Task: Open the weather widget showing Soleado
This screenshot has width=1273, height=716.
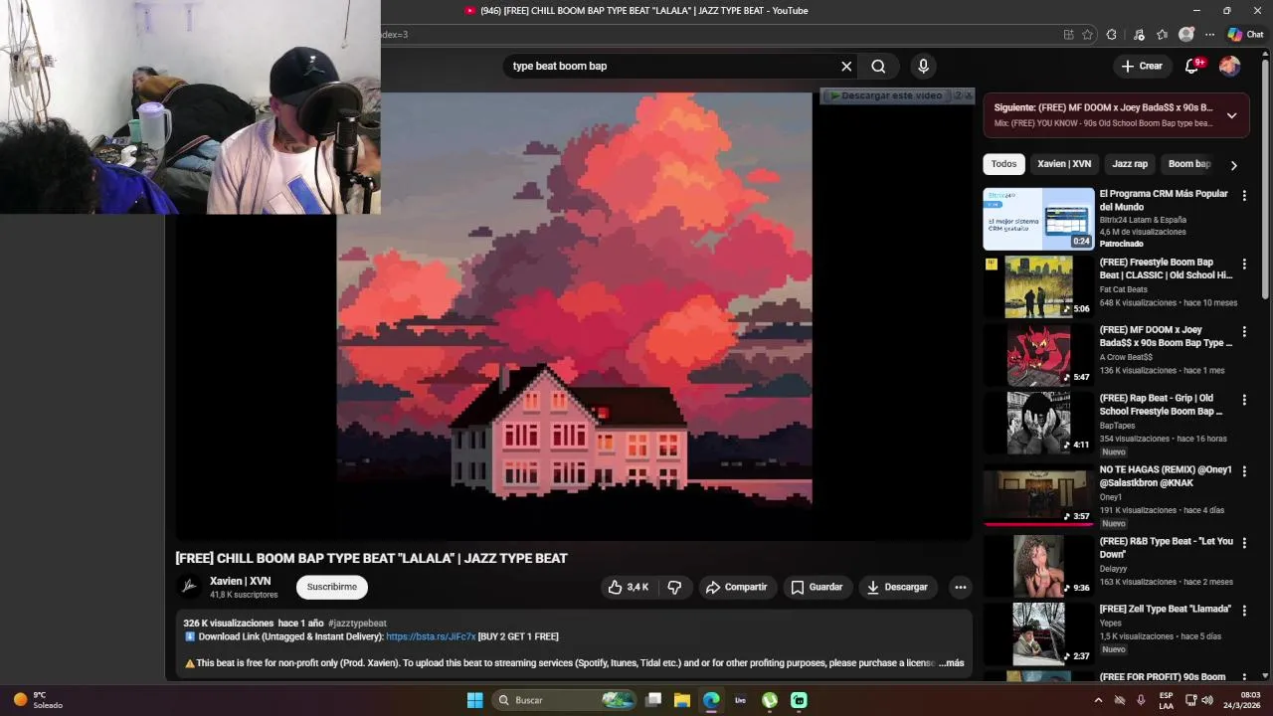Action: (38, 700)
